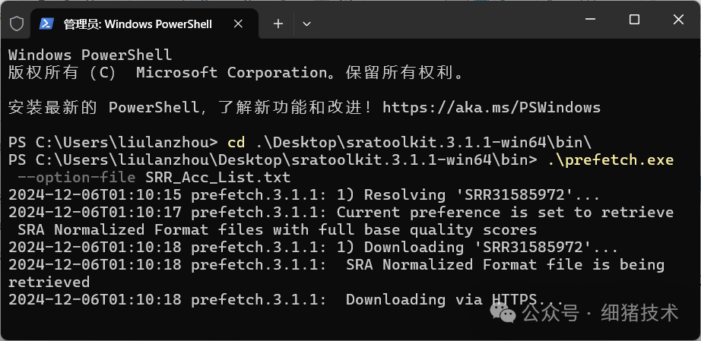This screenshot has height=341, width=701.
Task: Close the terminal window
Action: 677,21
